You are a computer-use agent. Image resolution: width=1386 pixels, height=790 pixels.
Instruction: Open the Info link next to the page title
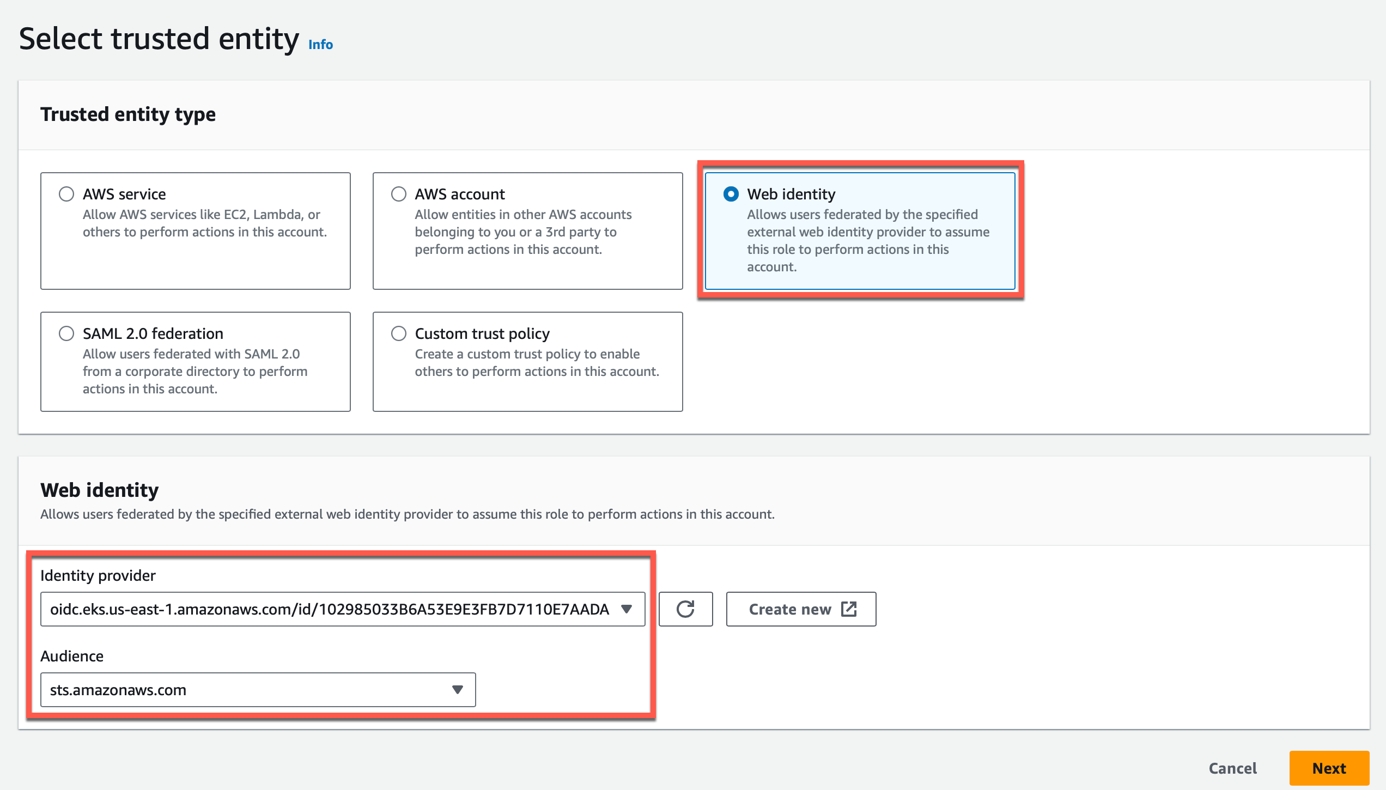coord(320,45)
